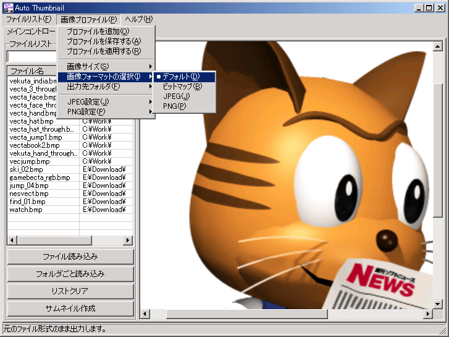Screen dimensions: 449x337
Task: Close the 画像プロファイル(P) menu
Action: 88,20
